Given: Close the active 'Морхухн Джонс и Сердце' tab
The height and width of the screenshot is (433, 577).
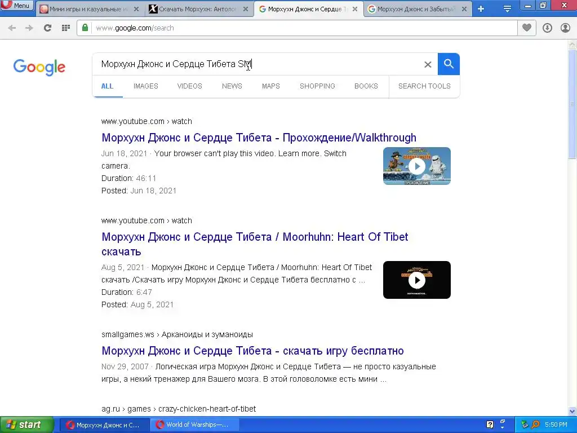Looking at the screenshot, I should click(x=355, y=9).
